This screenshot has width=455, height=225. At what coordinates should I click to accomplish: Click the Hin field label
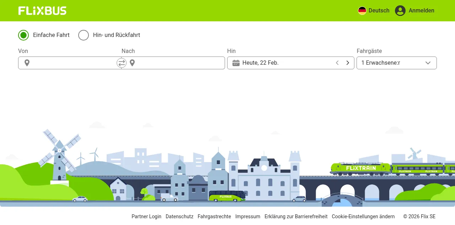point(231,51)
